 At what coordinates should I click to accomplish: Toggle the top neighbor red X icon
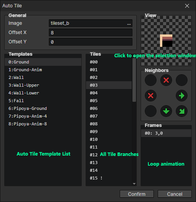click(166, 80)
